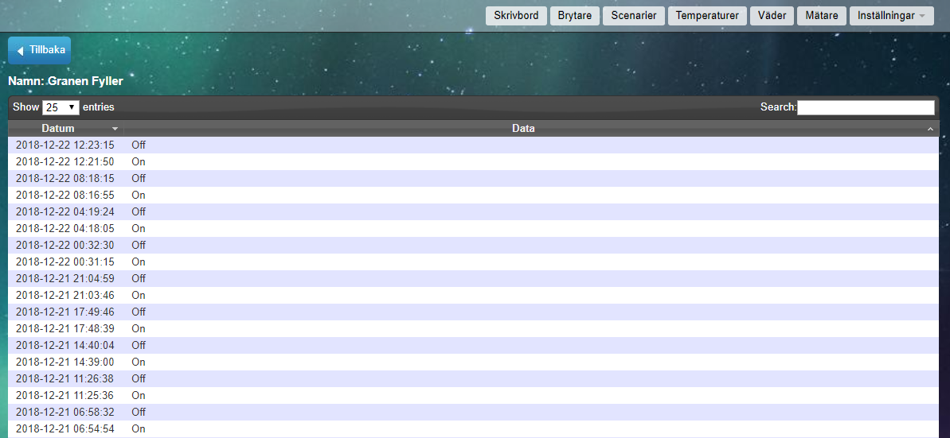Click into the Search input field

click(x=866, y=107)
